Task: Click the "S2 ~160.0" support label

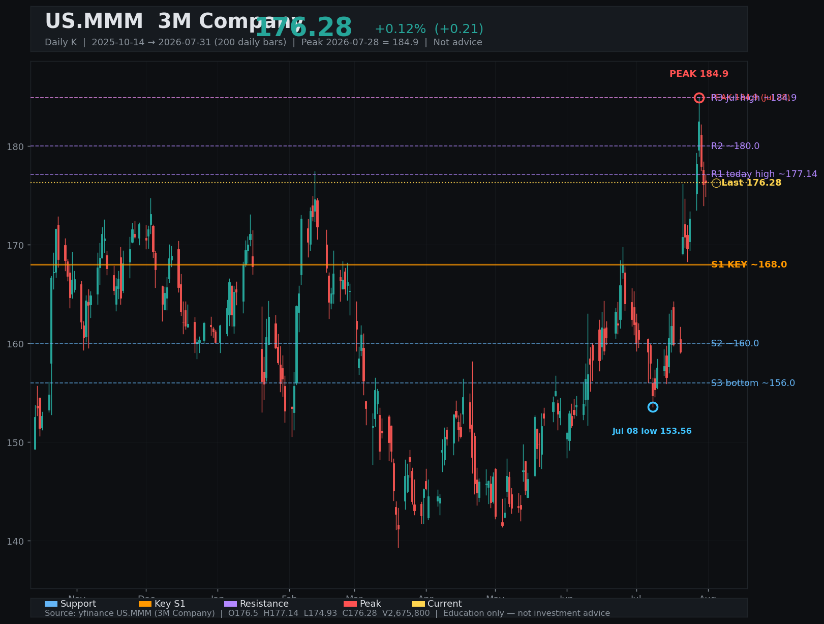Action: click(x=735, y=343)
